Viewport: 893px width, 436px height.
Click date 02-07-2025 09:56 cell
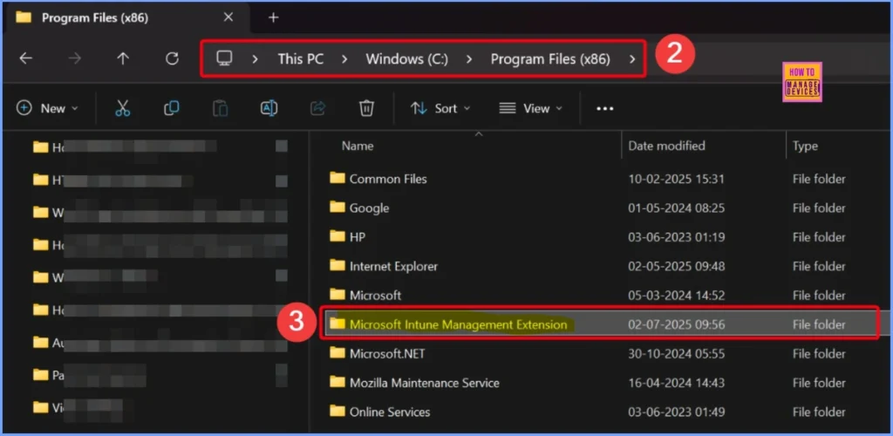pos(676,324)
